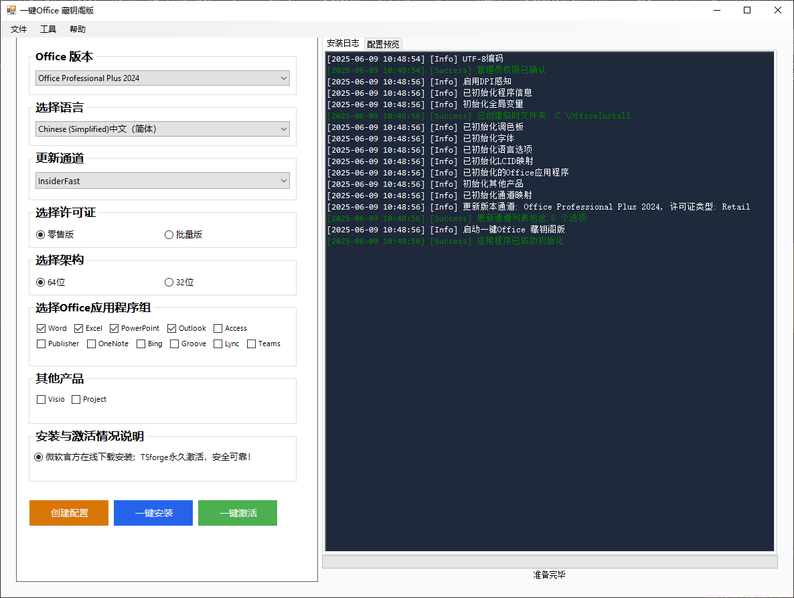Switch to the 配置预览 tab
Image resolution: width=794 pixels, height=598 pixels.
tap(383, 44)
